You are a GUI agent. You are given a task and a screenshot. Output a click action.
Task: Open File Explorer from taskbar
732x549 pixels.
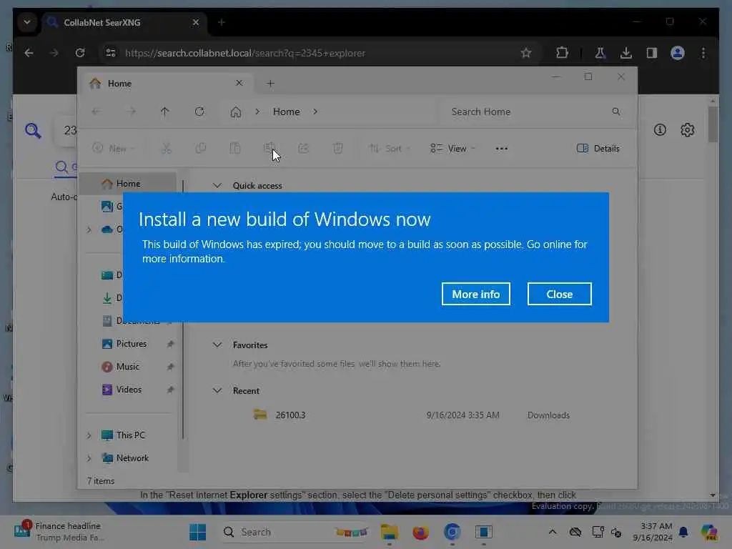point(389,532)
